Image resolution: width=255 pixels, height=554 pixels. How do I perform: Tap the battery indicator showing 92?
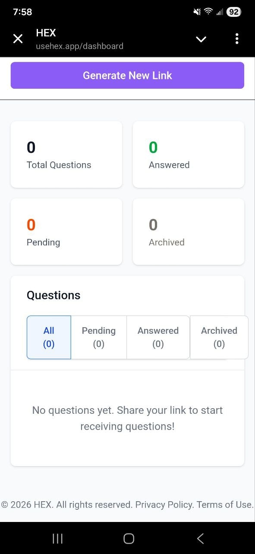(233, 12)
